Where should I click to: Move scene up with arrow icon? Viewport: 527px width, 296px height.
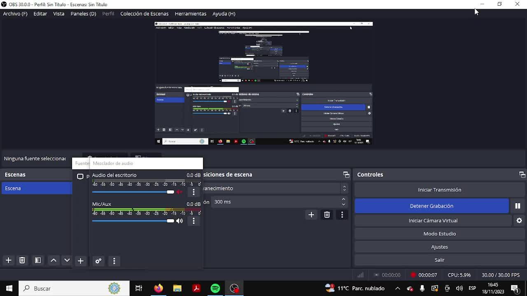(x=54, y=260)
